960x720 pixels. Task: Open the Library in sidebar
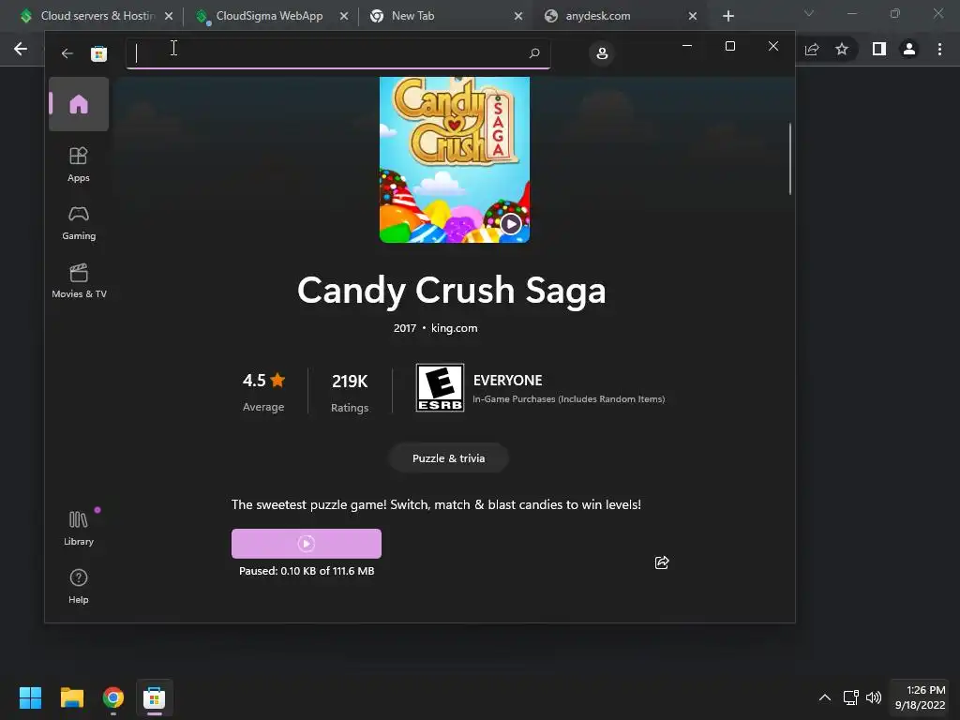click(x=79, y=529)
